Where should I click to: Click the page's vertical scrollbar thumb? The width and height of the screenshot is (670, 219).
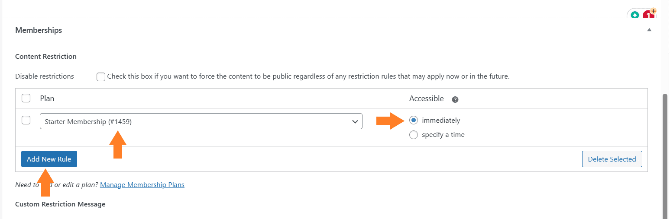[666, 156]
